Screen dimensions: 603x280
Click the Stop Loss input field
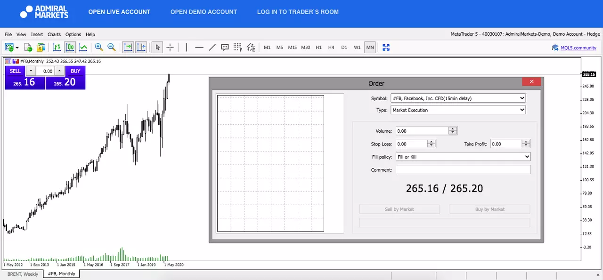coord(411,144)
